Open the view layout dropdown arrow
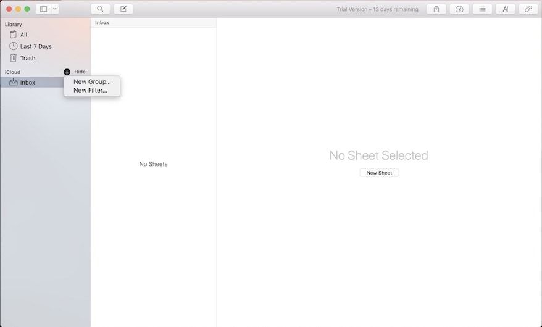 [55, 9]
